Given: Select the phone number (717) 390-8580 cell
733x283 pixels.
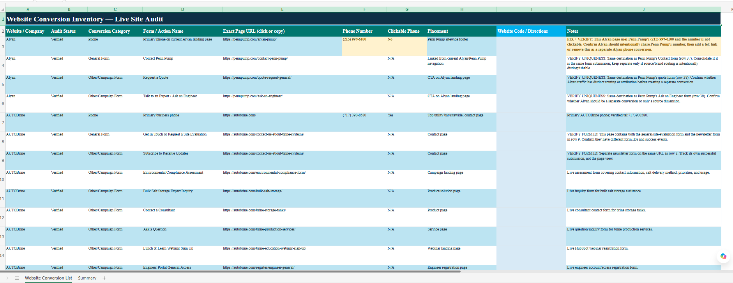Looking at the screenshot, I should click(364, 123).
